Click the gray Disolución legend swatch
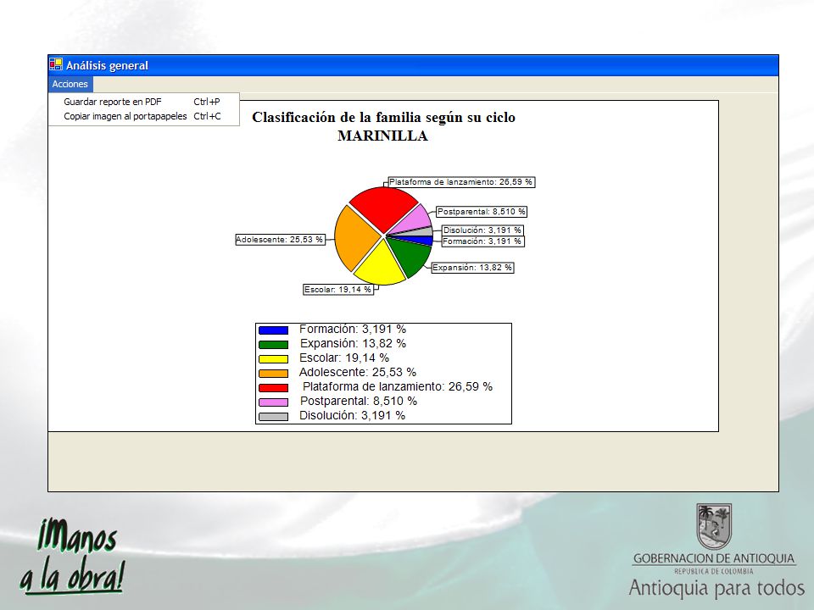814x610 pixels. click(x=273, y=417)
